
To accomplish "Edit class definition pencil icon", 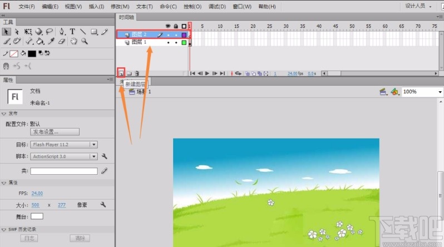I will click(x=104, y=171).
